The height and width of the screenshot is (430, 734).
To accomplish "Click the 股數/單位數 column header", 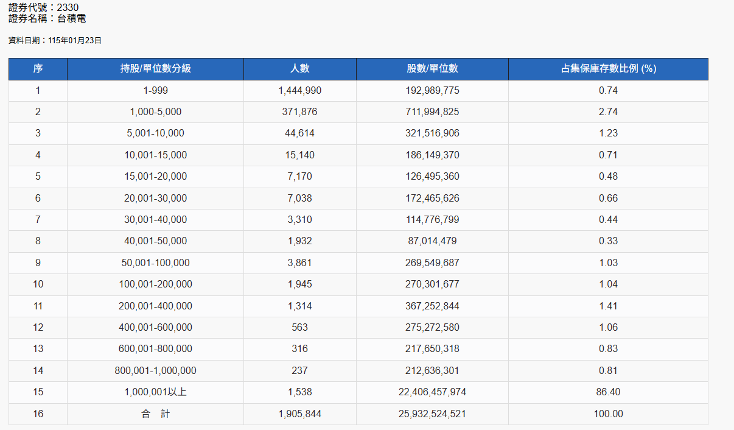I will coord(432,69).
